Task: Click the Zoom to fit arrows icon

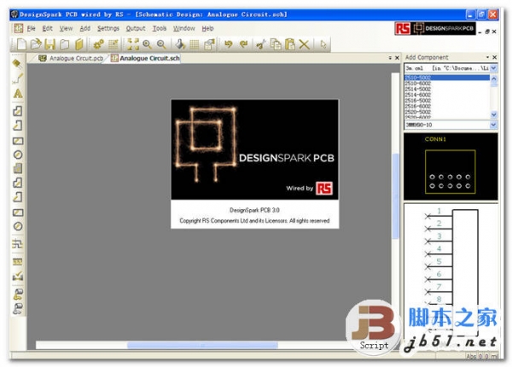Action: tap(133, 44)
